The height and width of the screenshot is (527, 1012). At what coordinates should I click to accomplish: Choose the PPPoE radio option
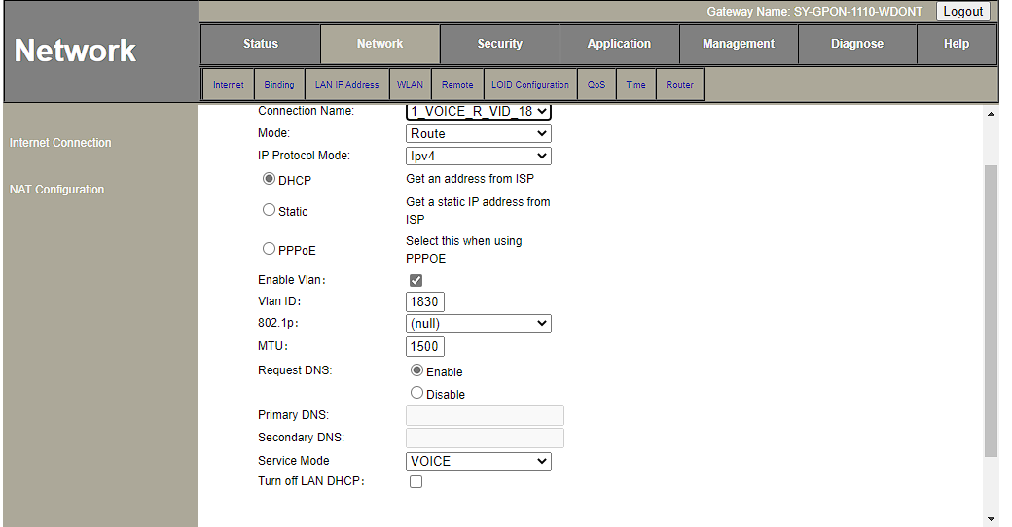point(270,249)
